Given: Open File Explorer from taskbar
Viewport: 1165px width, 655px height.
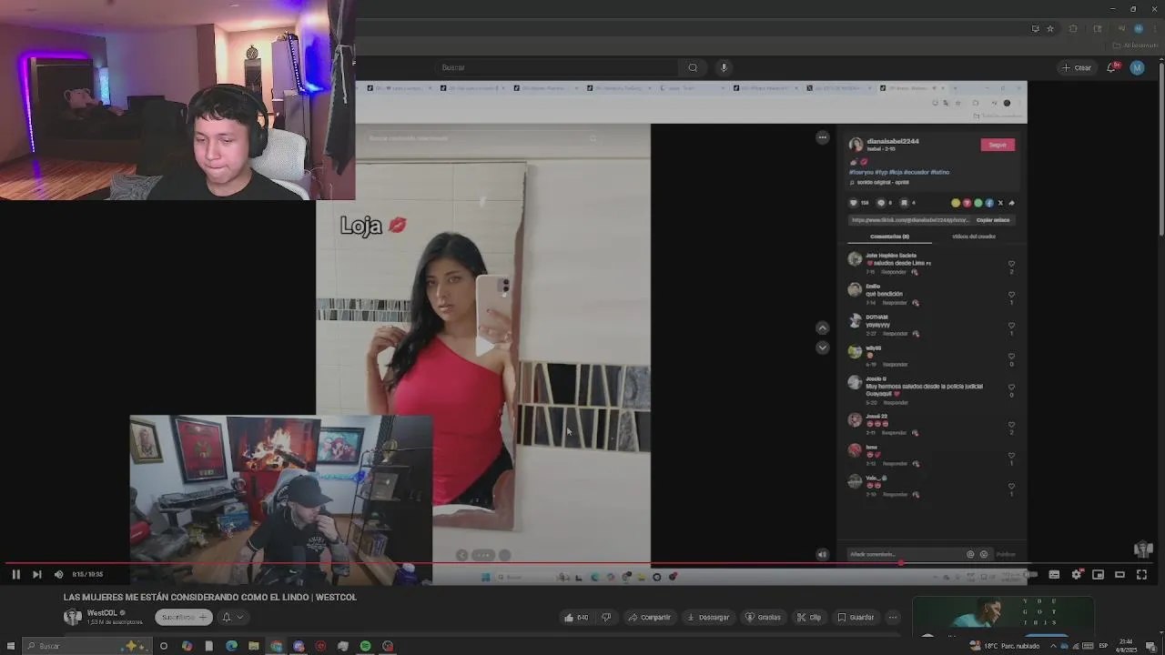Looking at the screenshot, I should (254, 646).
